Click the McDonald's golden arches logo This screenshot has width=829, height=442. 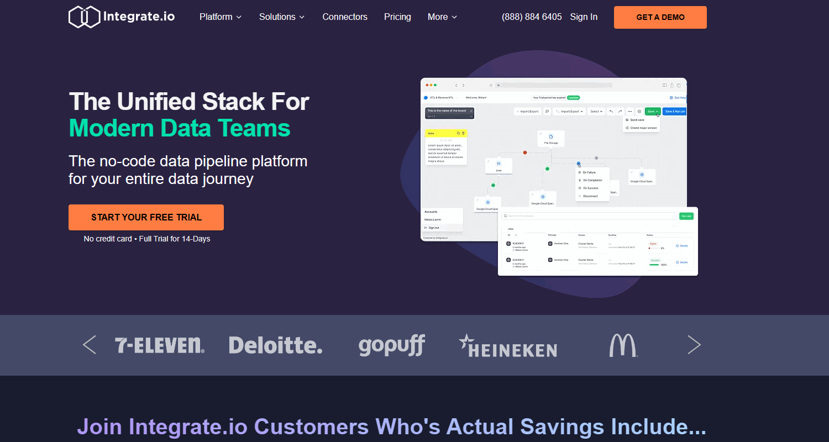[623, 345]
